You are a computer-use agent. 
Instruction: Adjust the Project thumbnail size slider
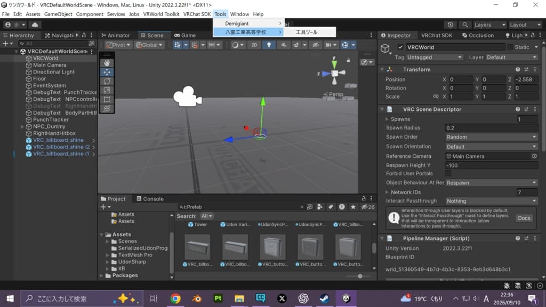(360, 276)
